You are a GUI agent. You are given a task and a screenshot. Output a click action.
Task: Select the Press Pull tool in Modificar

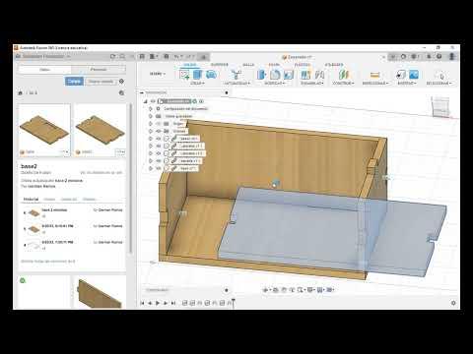point(261,75)
